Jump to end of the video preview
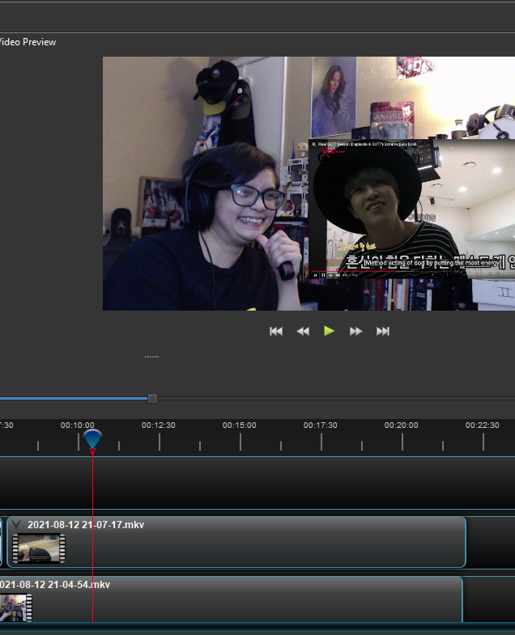The width and height of the screenshot is (515, 635). [x=383, y=332]
